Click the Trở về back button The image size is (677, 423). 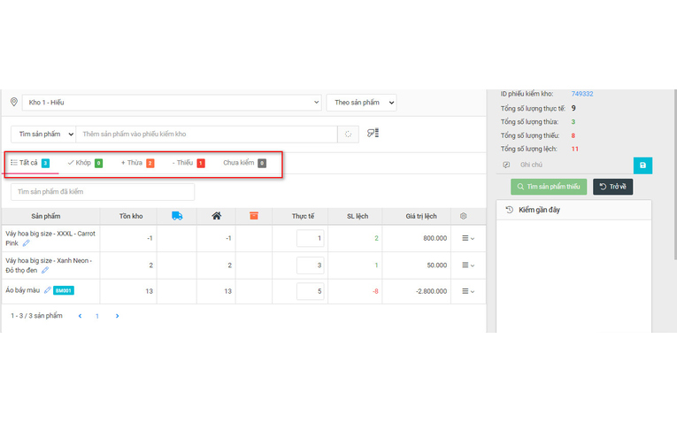(x=612, y=187)
